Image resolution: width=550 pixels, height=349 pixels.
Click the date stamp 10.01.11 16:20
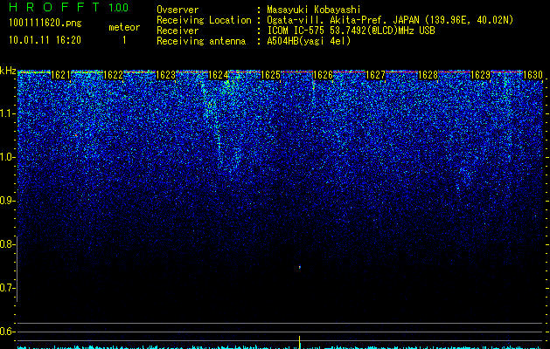pos(45,40)
